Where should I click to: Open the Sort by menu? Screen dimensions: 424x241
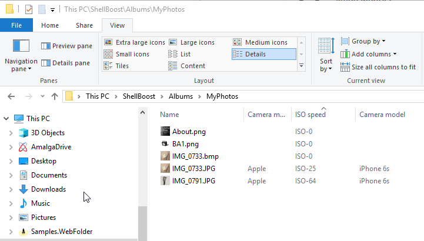coord(326,55)
